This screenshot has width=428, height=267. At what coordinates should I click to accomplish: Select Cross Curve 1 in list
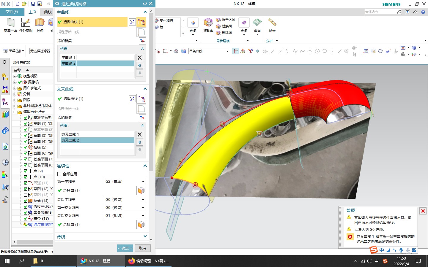pos(97,134)
